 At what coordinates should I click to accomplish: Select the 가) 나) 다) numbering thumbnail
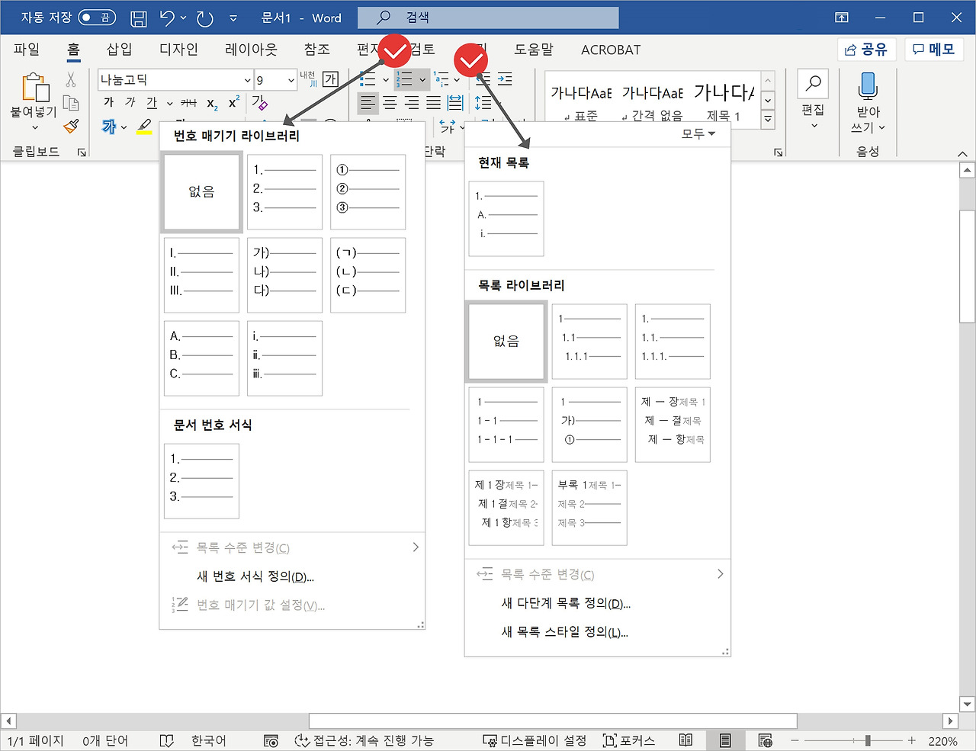pyautogui.click(x=284, y=275)
